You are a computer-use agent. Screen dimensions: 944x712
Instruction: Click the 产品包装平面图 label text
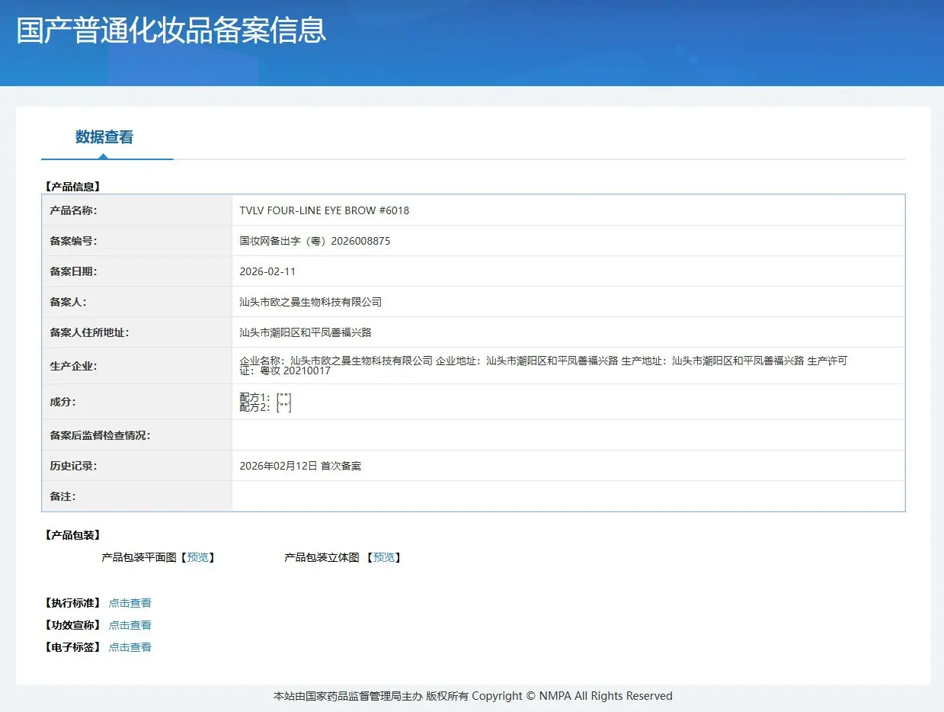(x=139, y=557)
